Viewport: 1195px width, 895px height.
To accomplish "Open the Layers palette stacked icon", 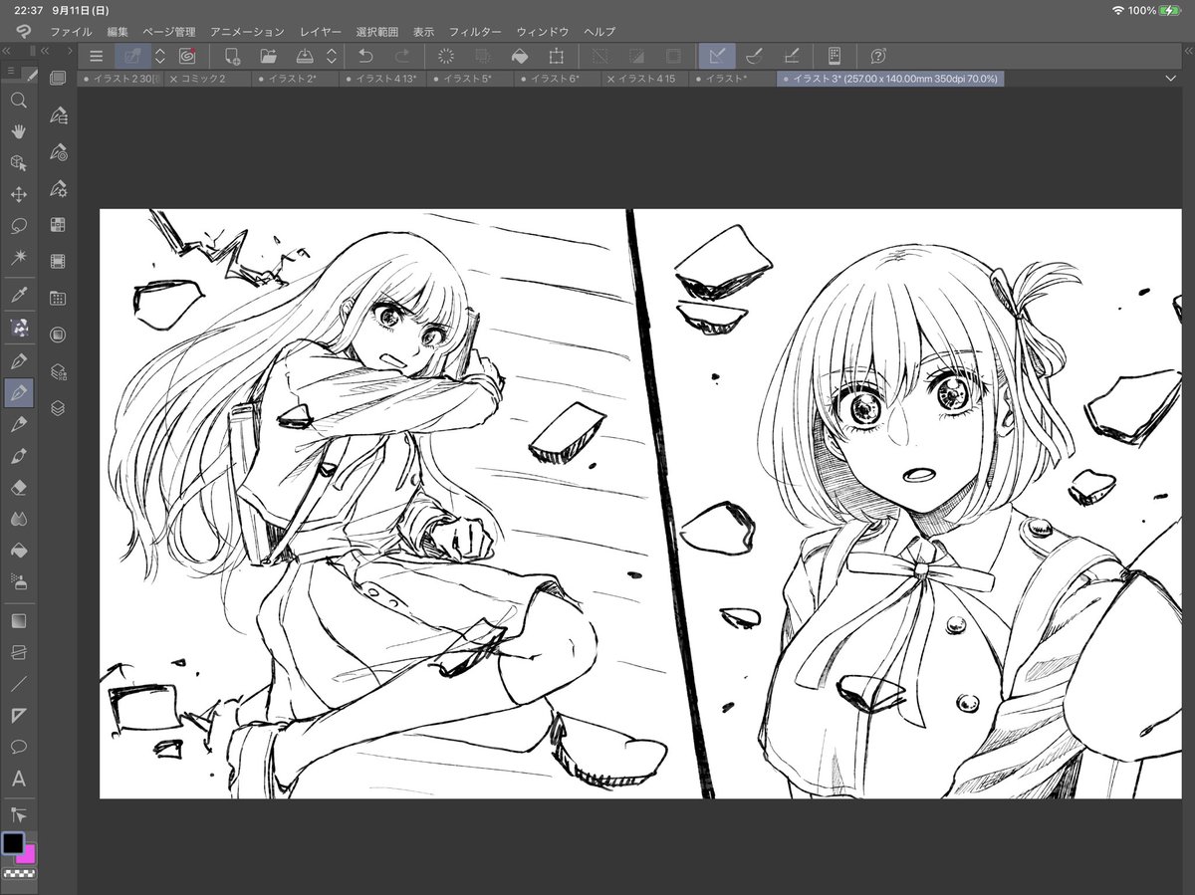I will coord(58,408).
